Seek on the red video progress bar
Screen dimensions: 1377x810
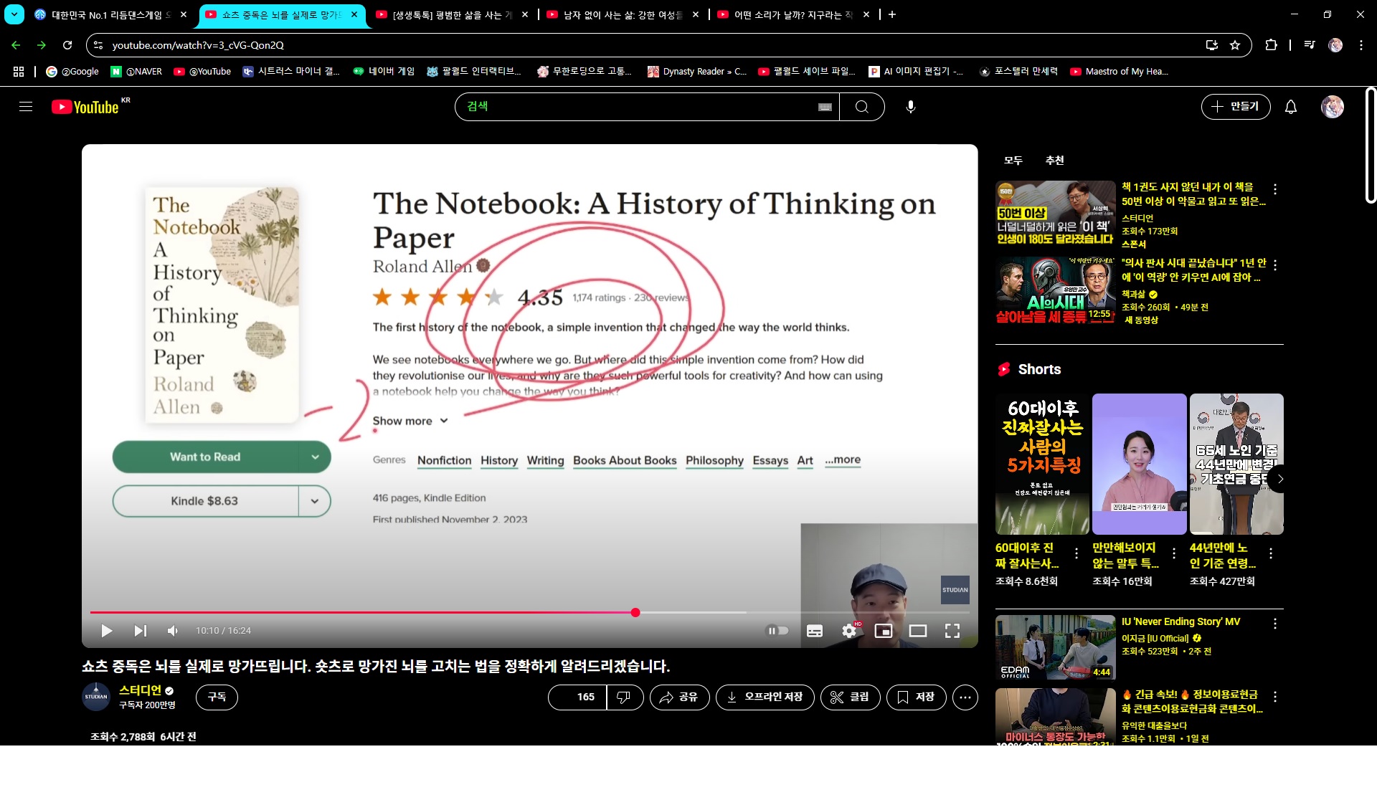pyautogui.click(x=430, y=612)
